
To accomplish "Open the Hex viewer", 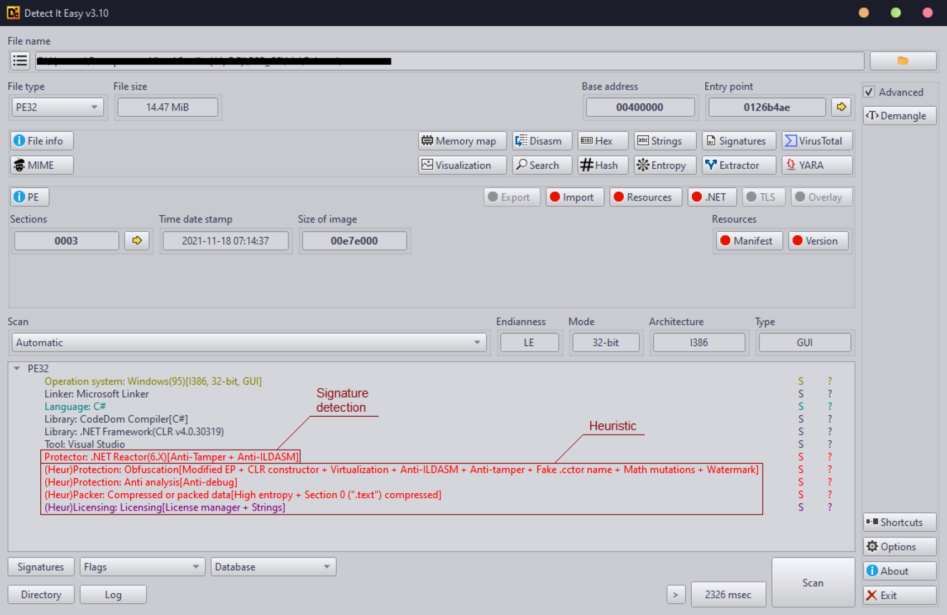I will point(602,141).
